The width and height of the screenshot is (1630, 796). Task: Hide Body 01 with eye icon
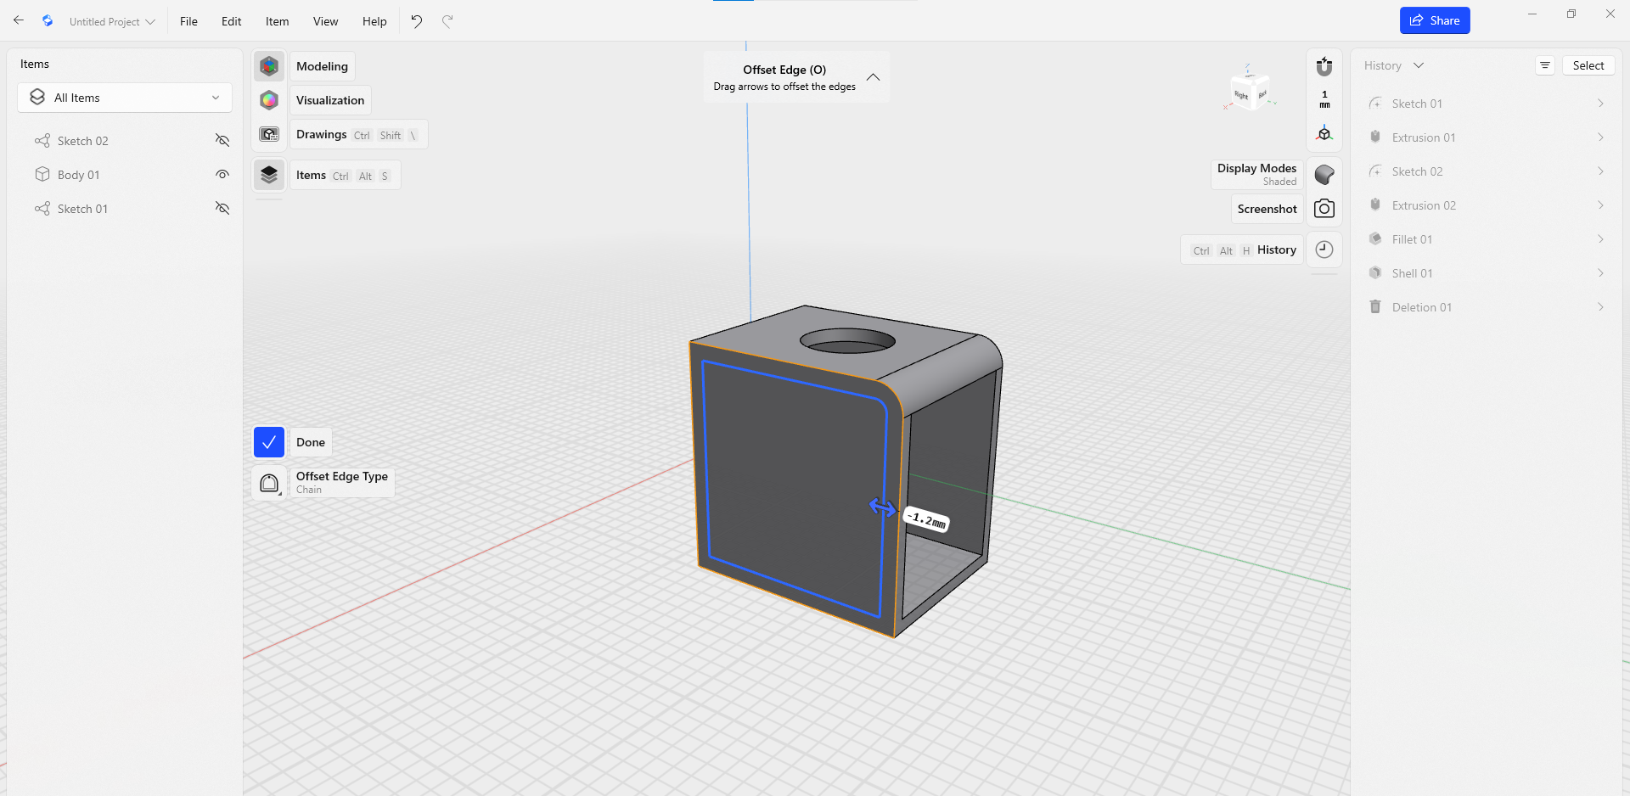(222, 175)
